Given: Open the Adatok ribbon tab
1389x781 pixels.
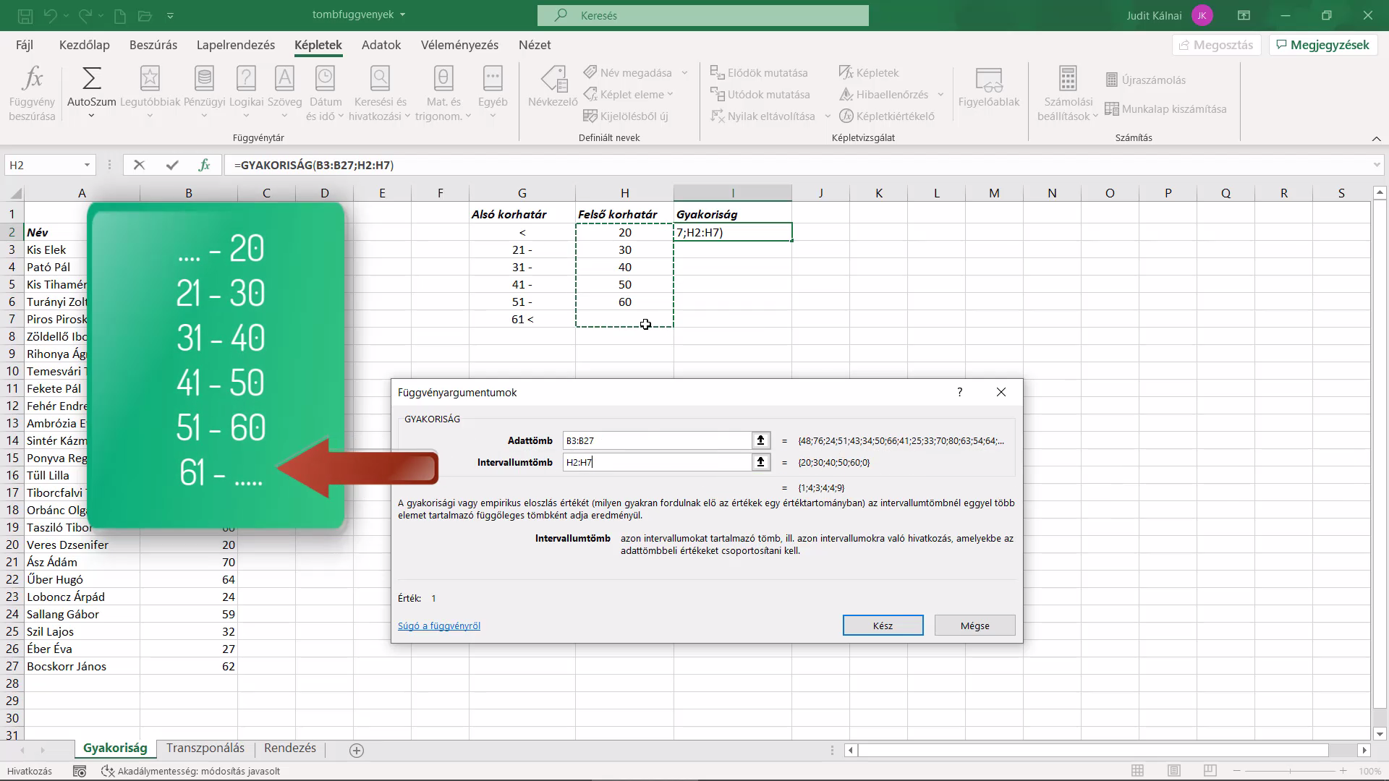Looking at the screenshot, I should point(381,45).
